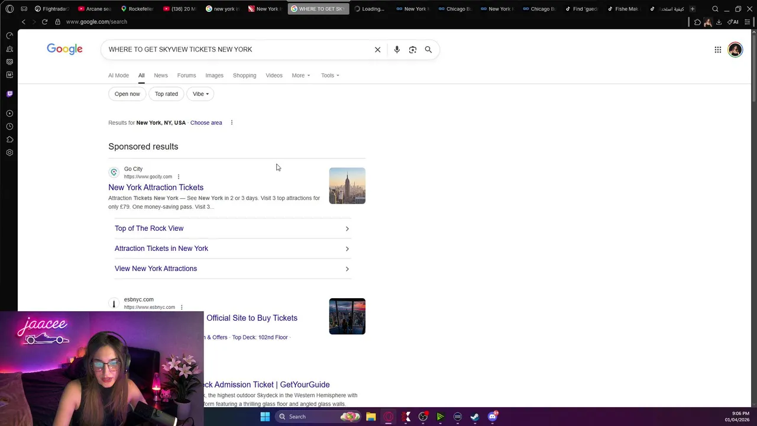Open the Player icon in sidebar
The width and height of the screenshot is (757, 426).
(x=9, y=113)
